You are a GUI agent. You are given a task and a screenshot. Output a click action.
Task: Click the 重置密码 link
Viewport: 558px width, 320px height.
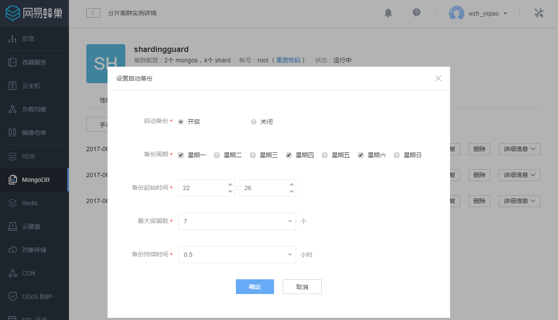pyautogui.click(x=288, y=60)
